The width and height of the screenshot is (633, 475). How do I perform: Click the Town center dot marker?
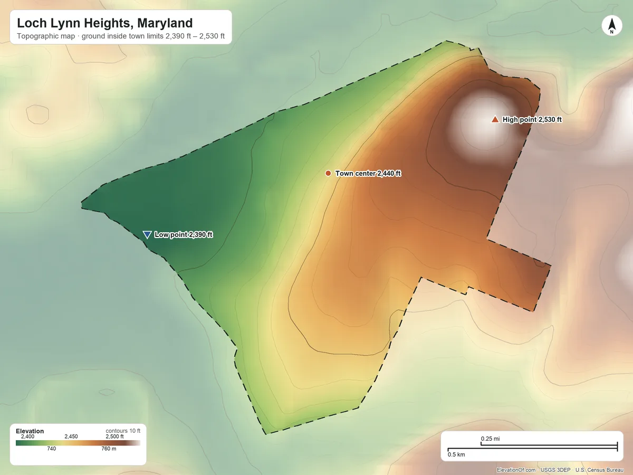pyautogui.click(x=328, y=173)
